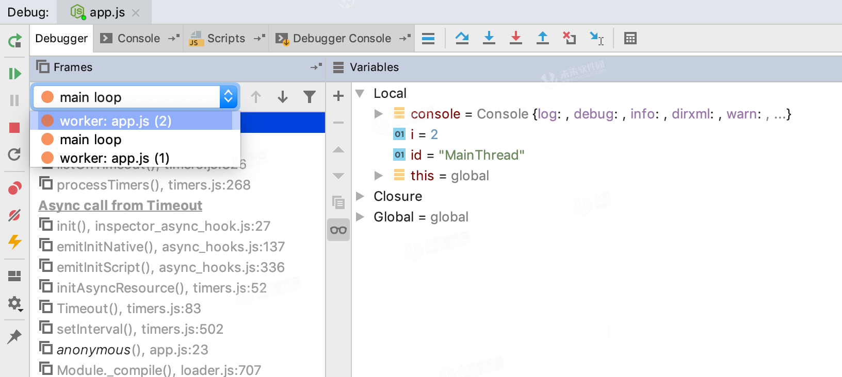
Task: Close the app.js debug tab
Action: pyautogui.click(x=136, y=13)
